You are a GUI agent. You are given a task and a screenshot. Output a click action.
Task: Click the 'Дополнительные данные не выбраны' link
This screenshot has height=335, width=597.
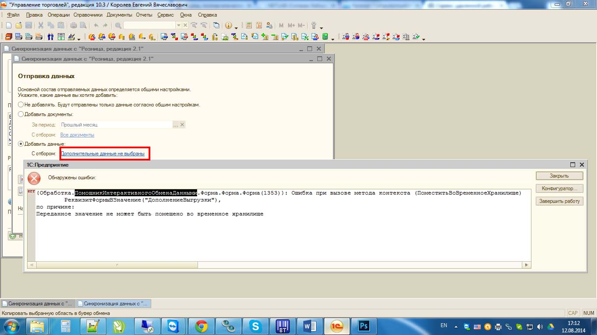103,154
